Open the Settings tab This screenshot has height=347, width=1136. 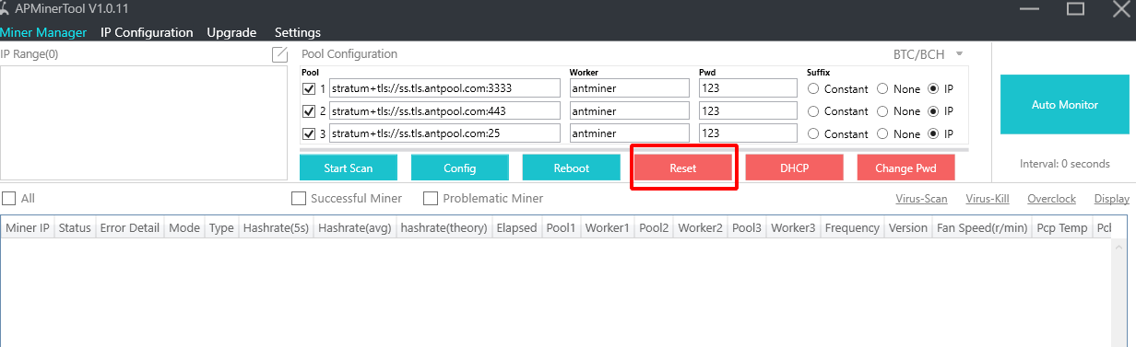tap(298, 32)
